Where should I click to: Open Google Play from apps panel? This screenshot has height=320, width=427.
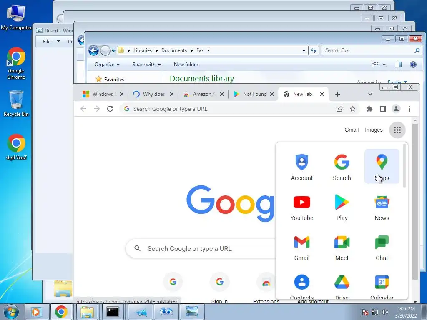342,207
